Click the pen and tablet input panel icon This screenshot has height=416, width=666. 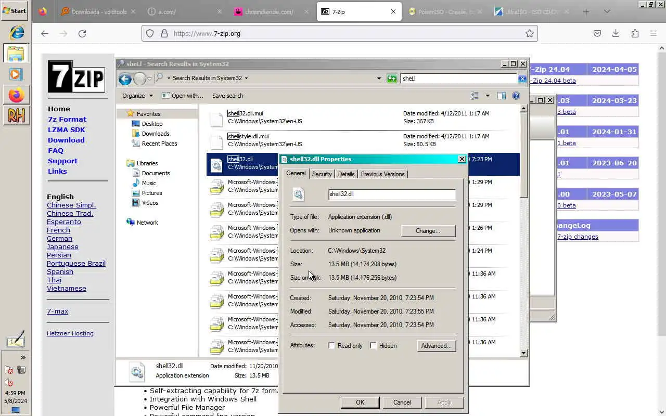16,340
